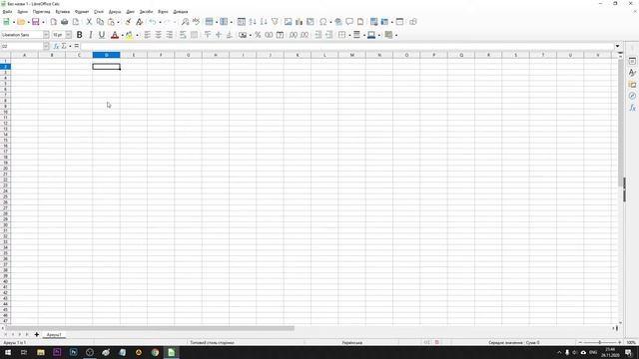Run the spelling check icon
This screenshot has height=359, width=639.
tap(196, 22)
